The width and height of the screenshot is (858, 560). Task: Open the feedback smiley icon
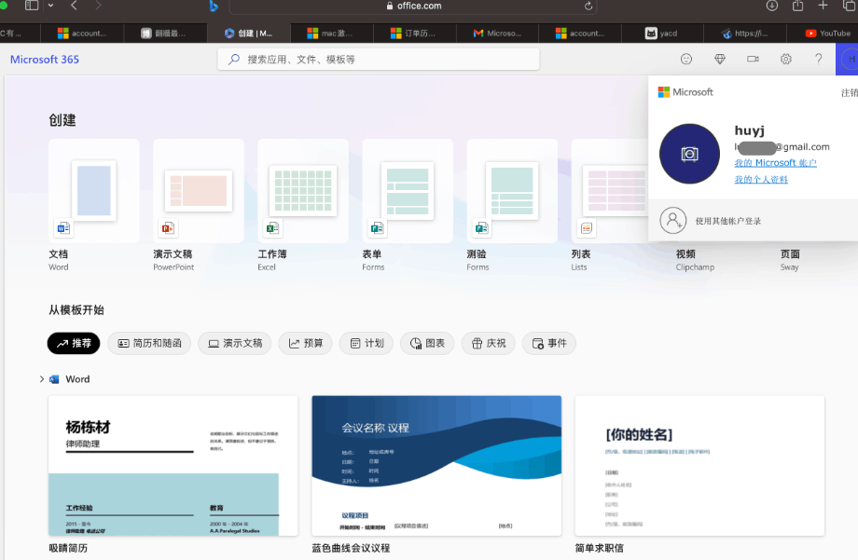pyautogui.click(x=686, y=59)
